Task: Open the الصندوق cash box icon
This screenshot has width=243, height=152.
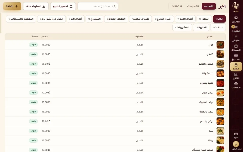Action: click(x=236, y=57)
